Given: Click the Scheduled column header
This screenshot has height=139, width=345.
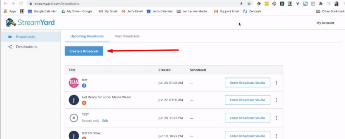Looking at the screenshot, I should [x=198, y=70].
